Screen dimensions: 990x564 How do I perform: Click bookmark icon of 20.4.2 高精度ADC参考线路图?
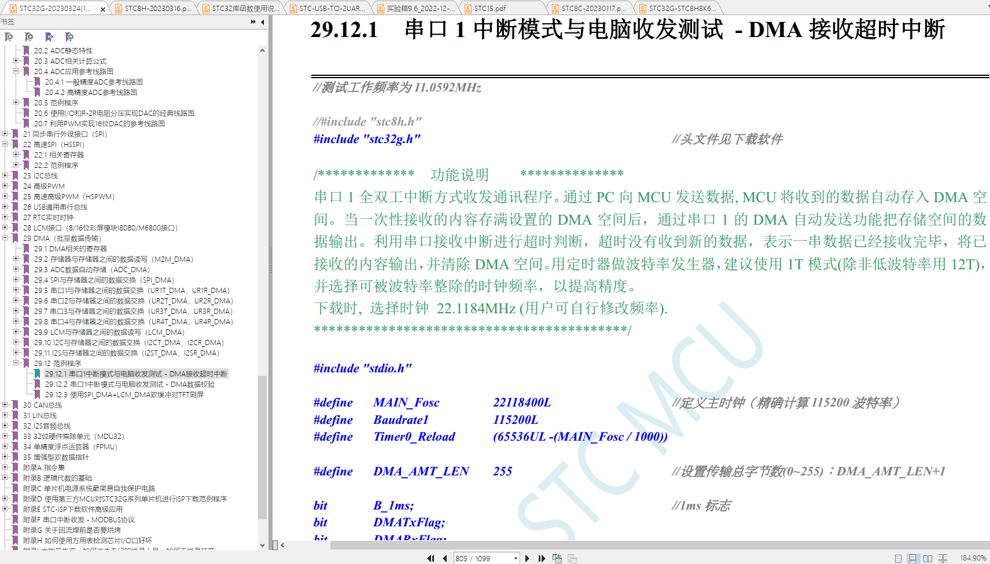[38, 93]
